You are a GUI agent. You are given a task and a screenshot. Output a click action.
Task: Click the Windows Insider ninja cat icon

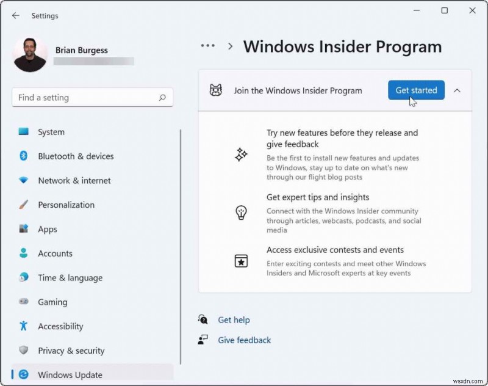pos(214,90)
